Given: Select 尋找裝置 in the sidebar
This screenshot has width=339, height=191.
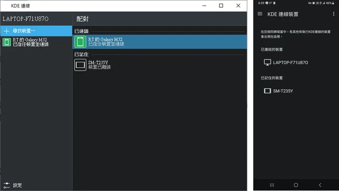Looking at the screenshot, I should coord(36,31).
